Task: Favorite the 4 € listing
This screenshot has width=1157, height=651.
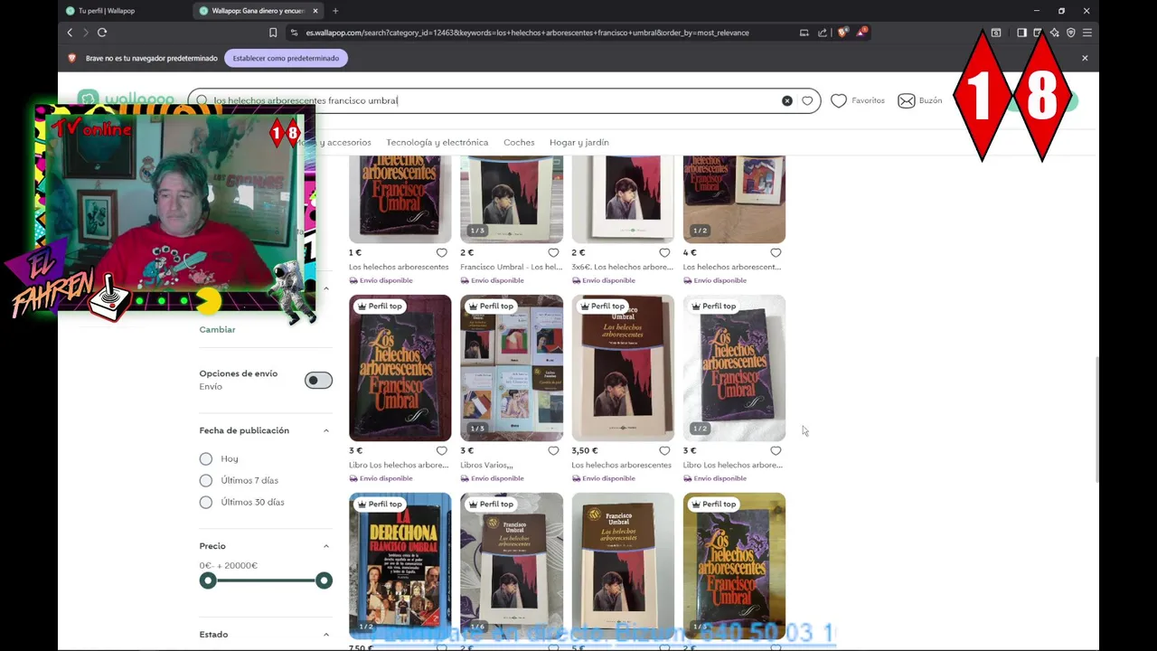Action: click(x=776, y=253)
